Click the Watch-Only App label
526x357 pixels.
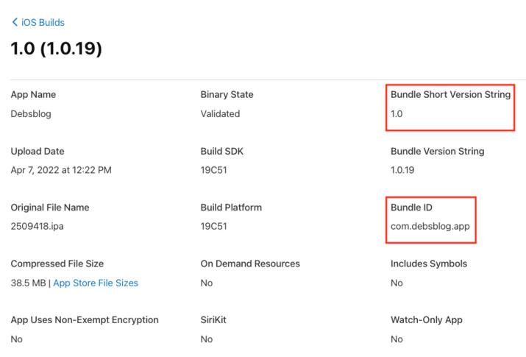pyautogui.click(x=427, y=320)
